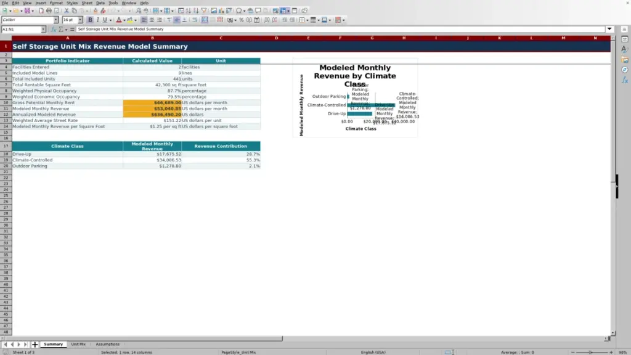Toggle Italic formatting

tap(98, 20)
